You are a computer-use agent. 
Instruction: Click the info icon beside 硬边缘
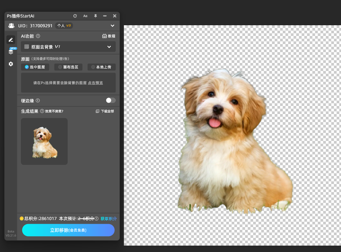pos(38,101)
